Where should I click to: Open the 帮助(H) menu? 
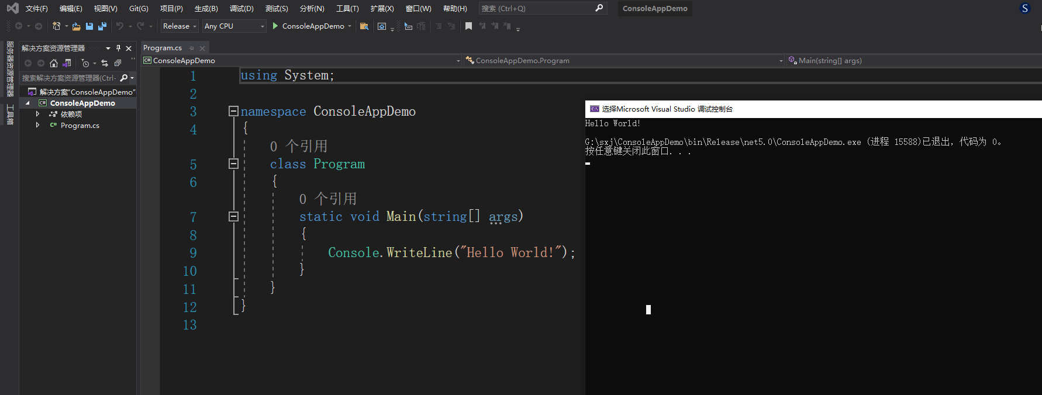click(455, 8)
